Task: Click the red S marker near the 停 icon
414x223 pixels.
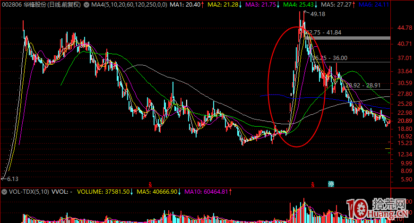Action: (x=312, y=184)
